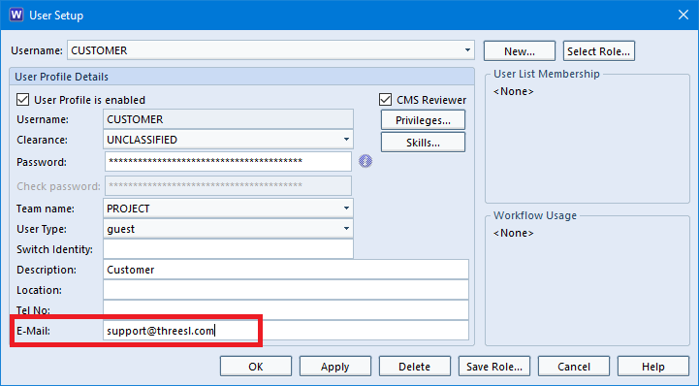Expand the Team name dropdown
The image size is (699, 386).
[x=346, y=209]
